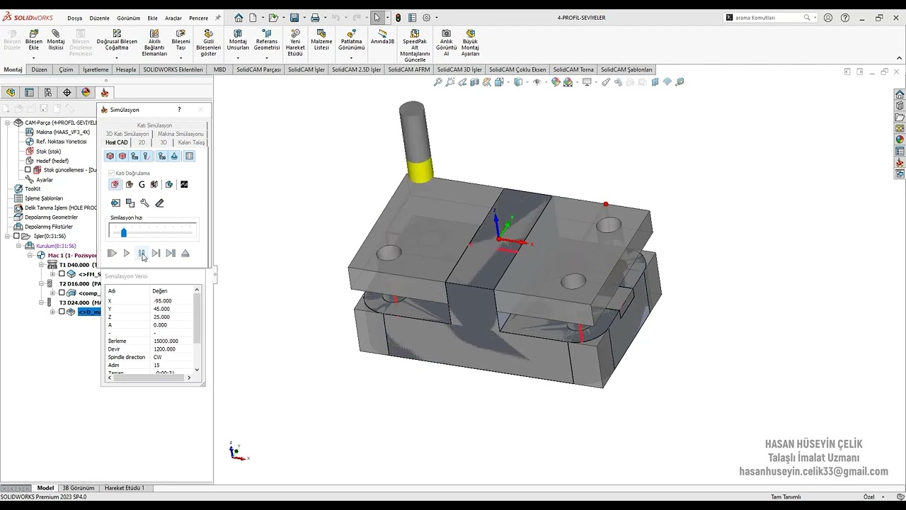Open the Simülasyon help question mark
This screenshot has width=906, height=510.
tap(179, 110)
